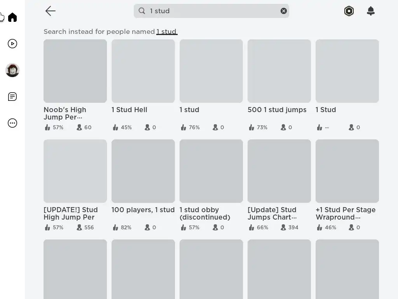Viewport: 398px width, 299px height.
Task: Search for people named 1 stud
Action: [167, 32]
